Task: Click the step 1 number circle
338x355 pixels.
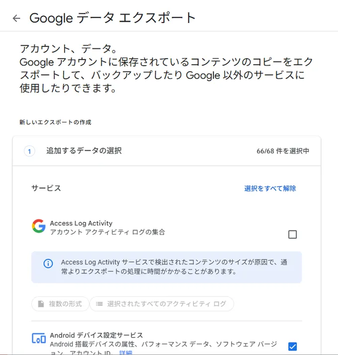Action: click(29, 151)
